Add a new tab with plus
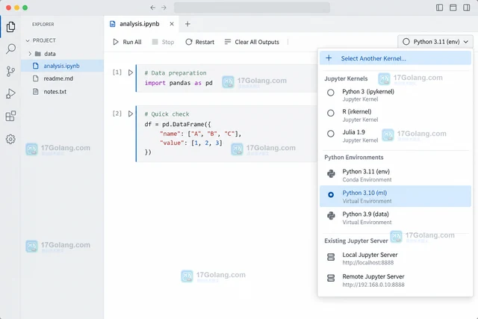The width and height of the screenshot is (478, 319). (x=187, y=24)
